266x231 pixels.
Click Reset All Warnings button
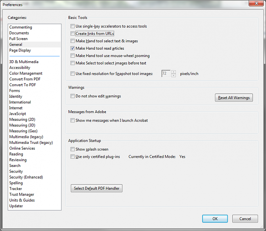point(234,98)
